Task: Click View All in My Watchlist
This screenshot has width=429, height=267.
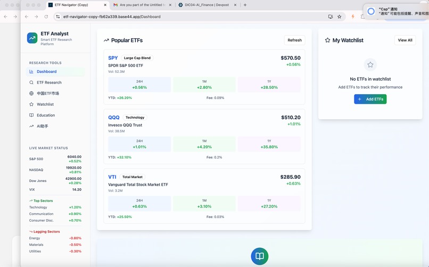Action: [x=405, y=40]
